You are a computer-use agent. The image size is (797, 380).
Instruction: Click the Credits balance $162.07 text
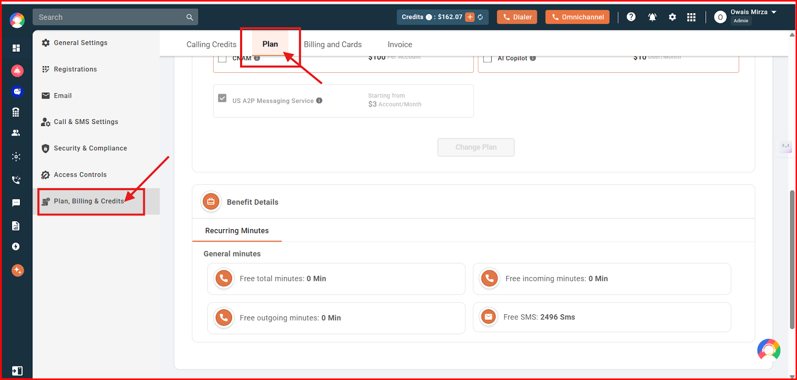pos(450,17)
